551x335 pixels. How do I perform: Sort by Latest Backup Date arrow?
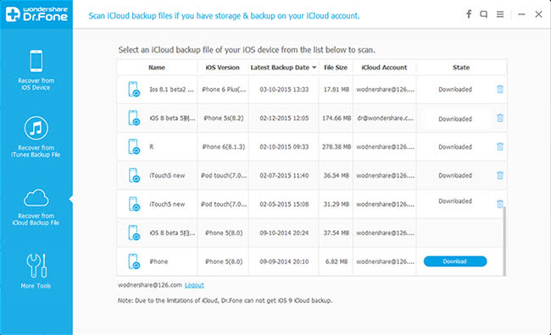(x=314, y=68)
